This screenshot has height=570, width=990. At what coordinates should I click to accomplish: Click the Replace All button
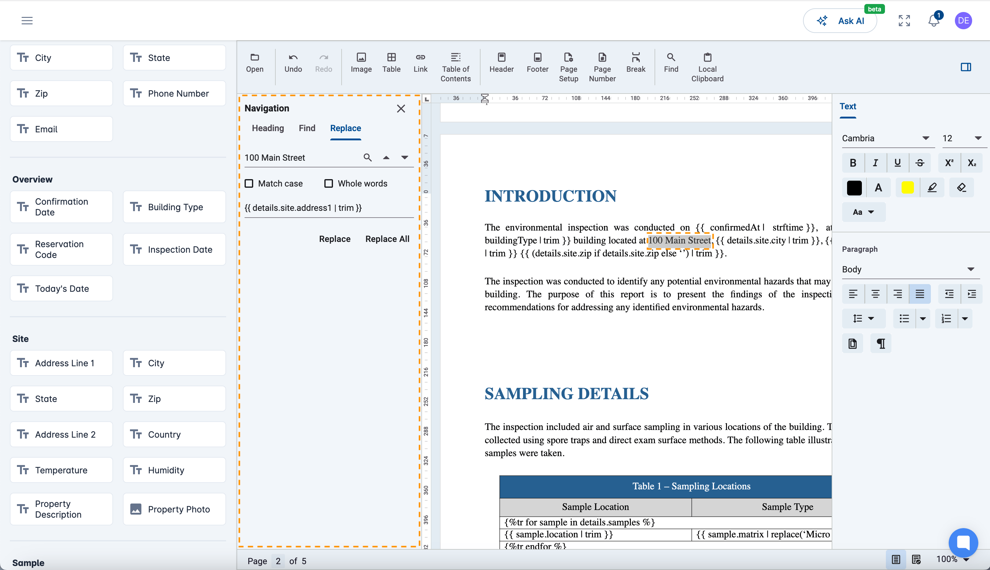(387, 239)
